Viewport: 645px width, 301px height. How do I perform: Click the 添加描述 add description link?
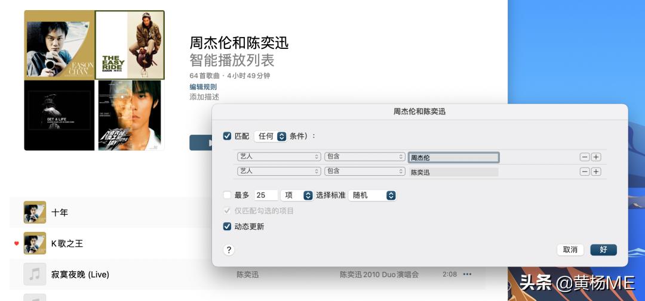pyautogui.click(x=204, y=97)
